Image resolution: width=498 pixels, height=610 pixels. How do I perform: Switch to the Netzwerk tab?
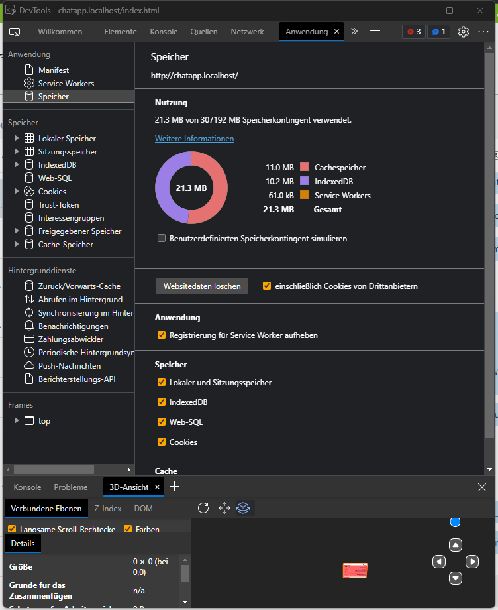(247, 32)
